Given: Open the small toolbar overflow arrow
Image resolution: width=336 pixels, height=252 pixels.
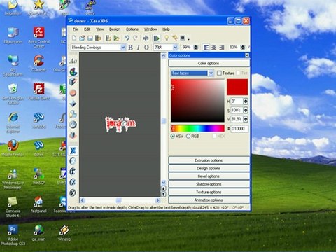Looking at the screenshot, I should click(x=188, y=39).
